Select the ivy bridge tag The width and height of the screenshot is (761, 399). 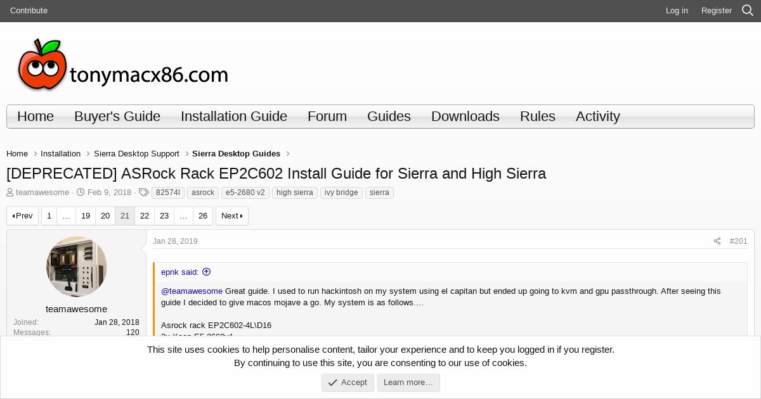point(341,193)
